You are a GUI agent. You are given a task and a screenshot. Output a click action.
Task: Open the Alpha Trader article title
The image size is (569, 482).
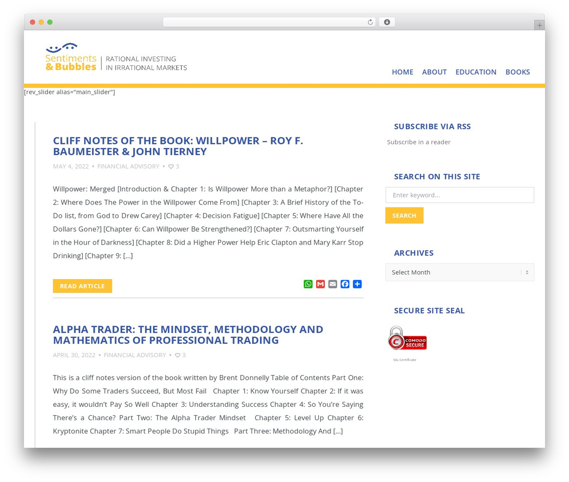click(x=188, y=334)
